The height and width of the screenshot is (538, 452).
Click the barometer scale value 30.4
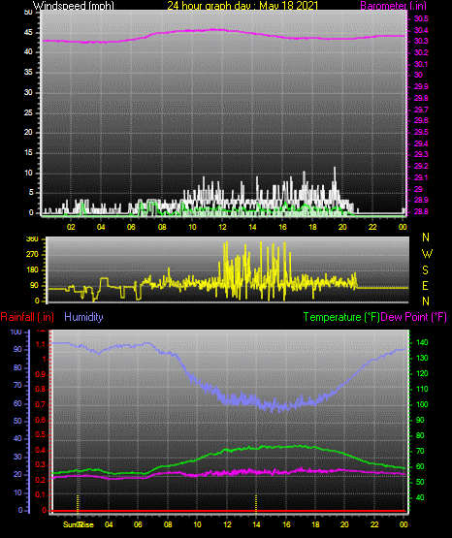pyautogui.click(x=421, y=30)
